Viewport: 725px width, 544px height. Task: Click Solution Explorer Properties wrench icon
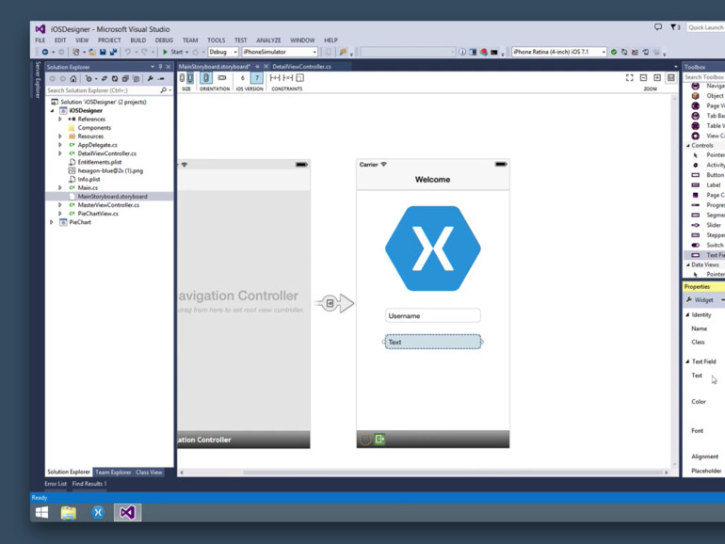click(x=151, y=78)
